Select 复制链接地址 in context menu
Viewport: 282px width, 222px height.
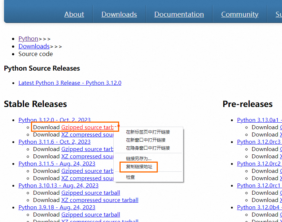(139, 167)
